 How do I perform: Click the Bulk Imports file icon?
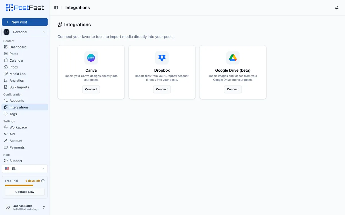[6, 87]
